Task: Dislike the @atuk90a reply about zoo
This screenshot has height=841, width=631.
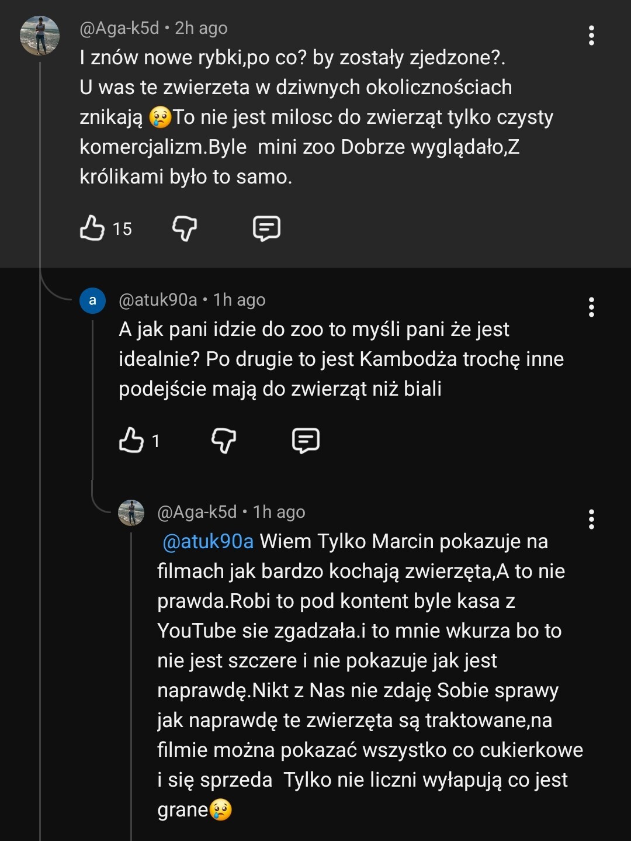Action: pos(223,440)
